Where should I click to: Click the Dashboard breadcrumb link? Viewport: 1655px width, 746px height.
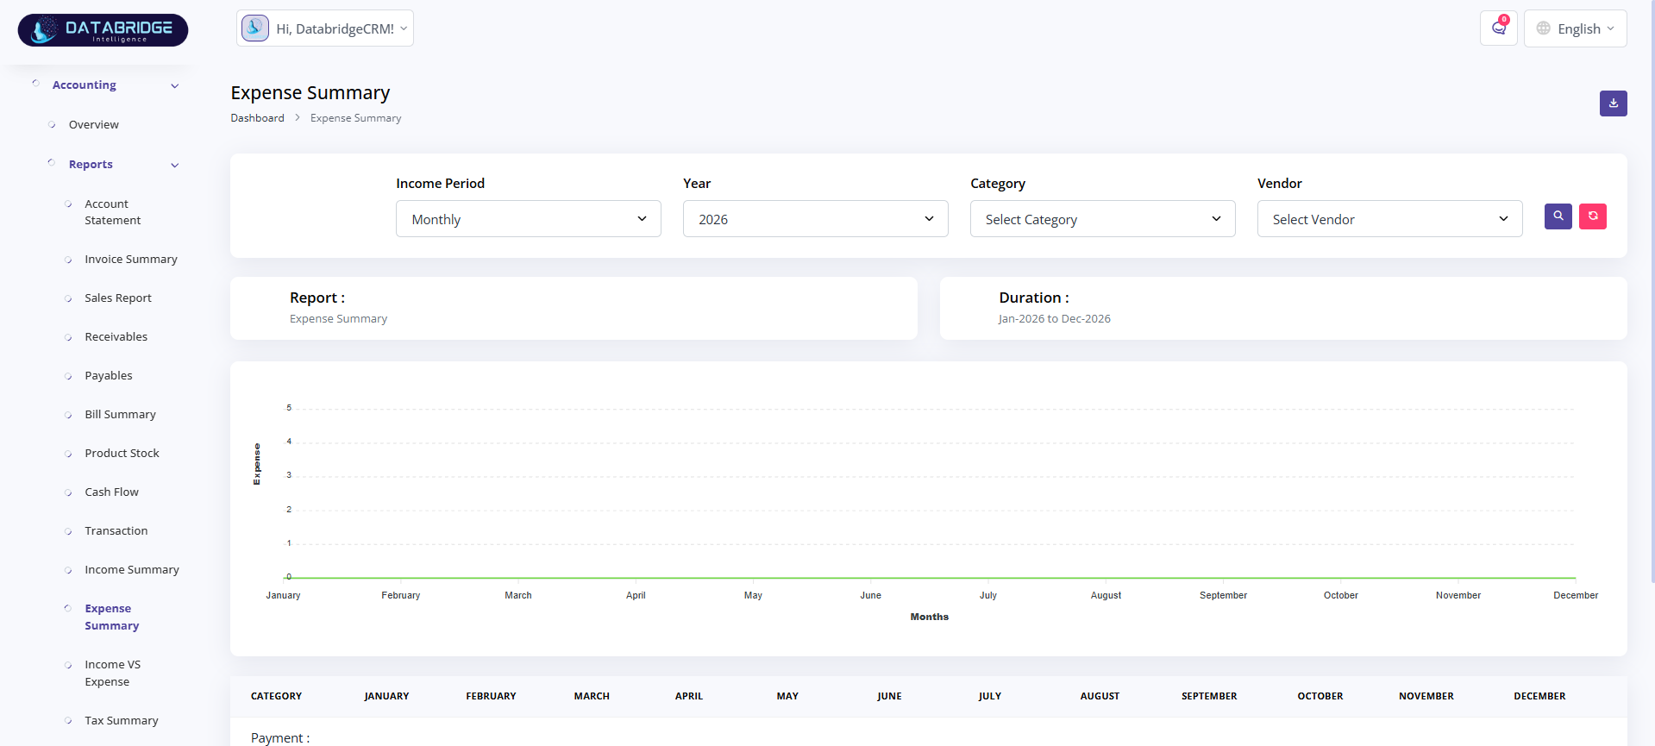[257, 118]
